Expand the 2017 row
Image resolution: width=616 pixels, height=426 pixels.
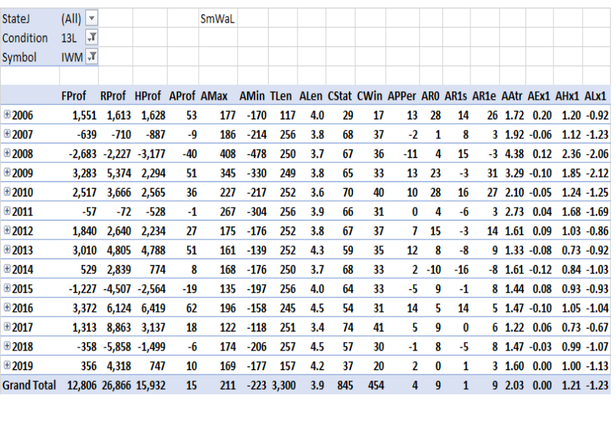click(7, 326)
